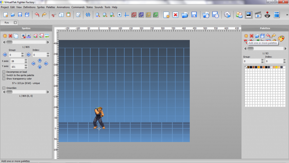The width and height of the screenshot is (289, 163).
Task: Delete the sprite using Sprites panel red X
Action: point(10,36)
